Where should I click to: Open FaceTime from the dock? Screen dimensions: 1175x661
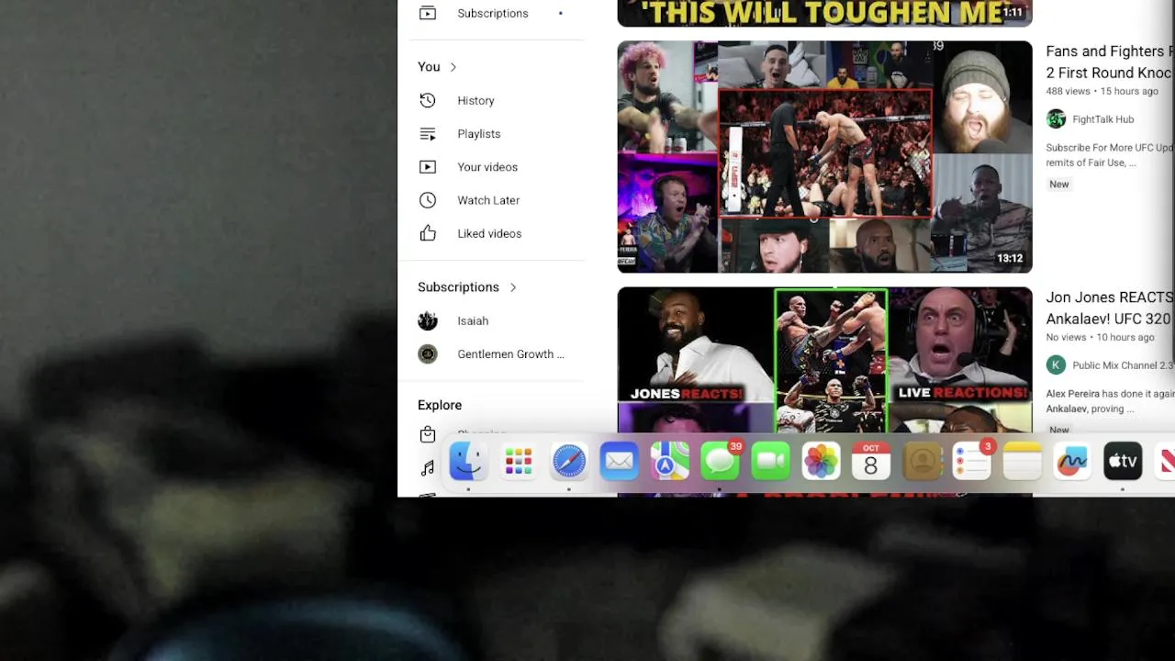771,462
